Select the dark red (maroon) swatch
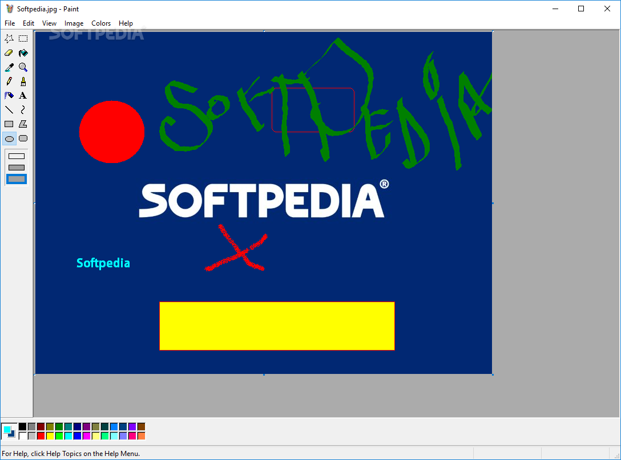The height and width of the screenshot is (460, 621). click(41, 426)
